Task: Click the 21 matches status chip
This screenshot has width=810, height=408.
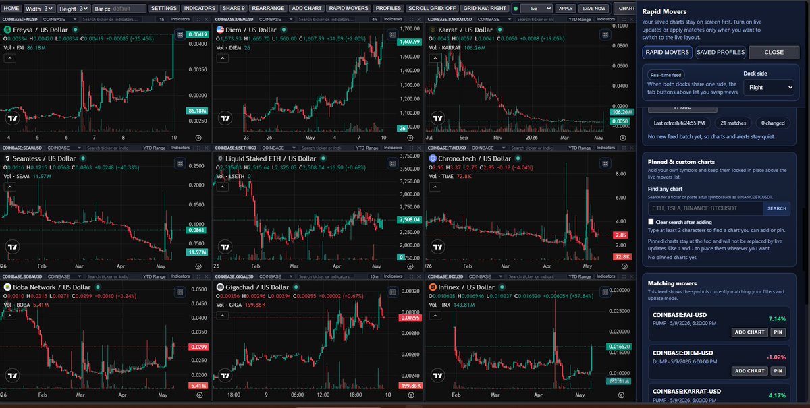Action: (x=733, y=123)
